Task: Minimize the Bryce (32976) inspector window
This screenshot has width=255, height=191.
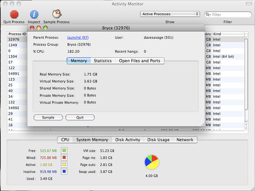Action: [x=39, y=28]
